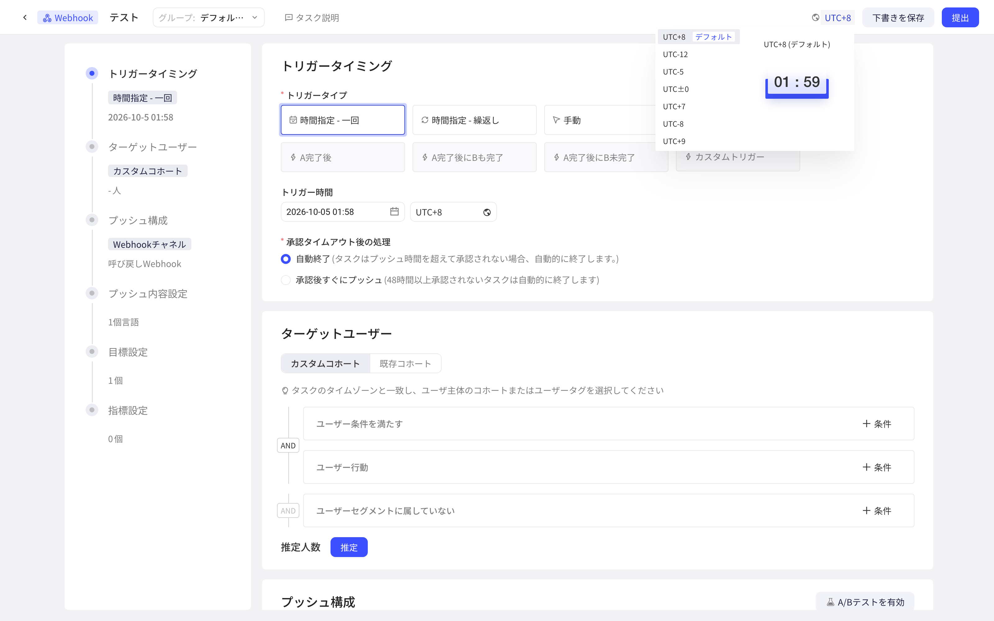Viewport: 994px width, 621px height.
Task: Select UTC+7 from the timezone list
Action: [x=699, y=107]
